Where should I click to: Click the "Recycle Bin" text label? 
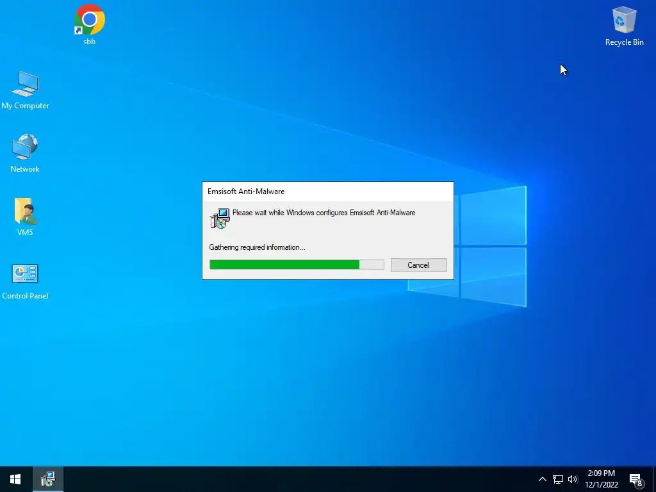(624, 42)
